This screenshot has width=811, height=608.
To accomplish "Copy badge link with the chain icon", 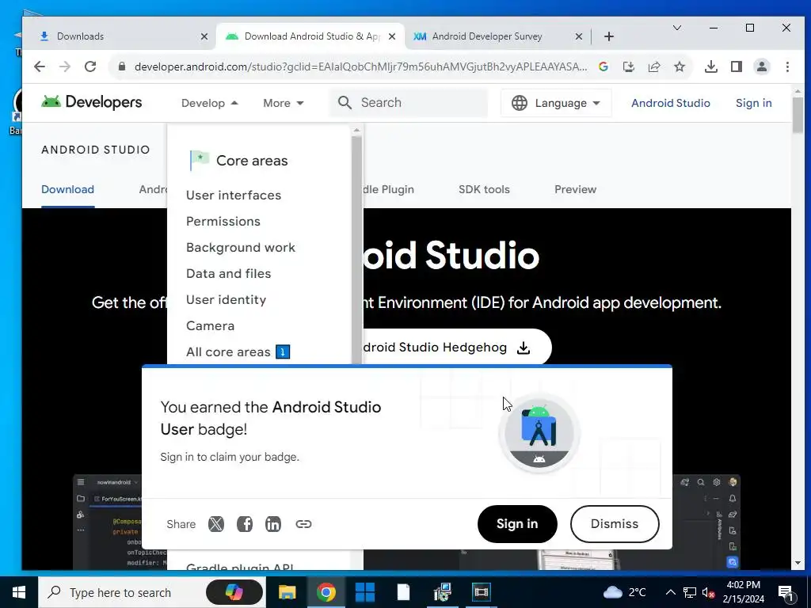I will 303,524.
